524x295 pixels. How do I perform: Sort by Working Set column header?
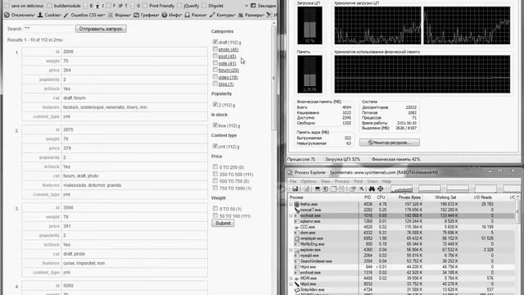pyautogui.click(x=445, y=197)
